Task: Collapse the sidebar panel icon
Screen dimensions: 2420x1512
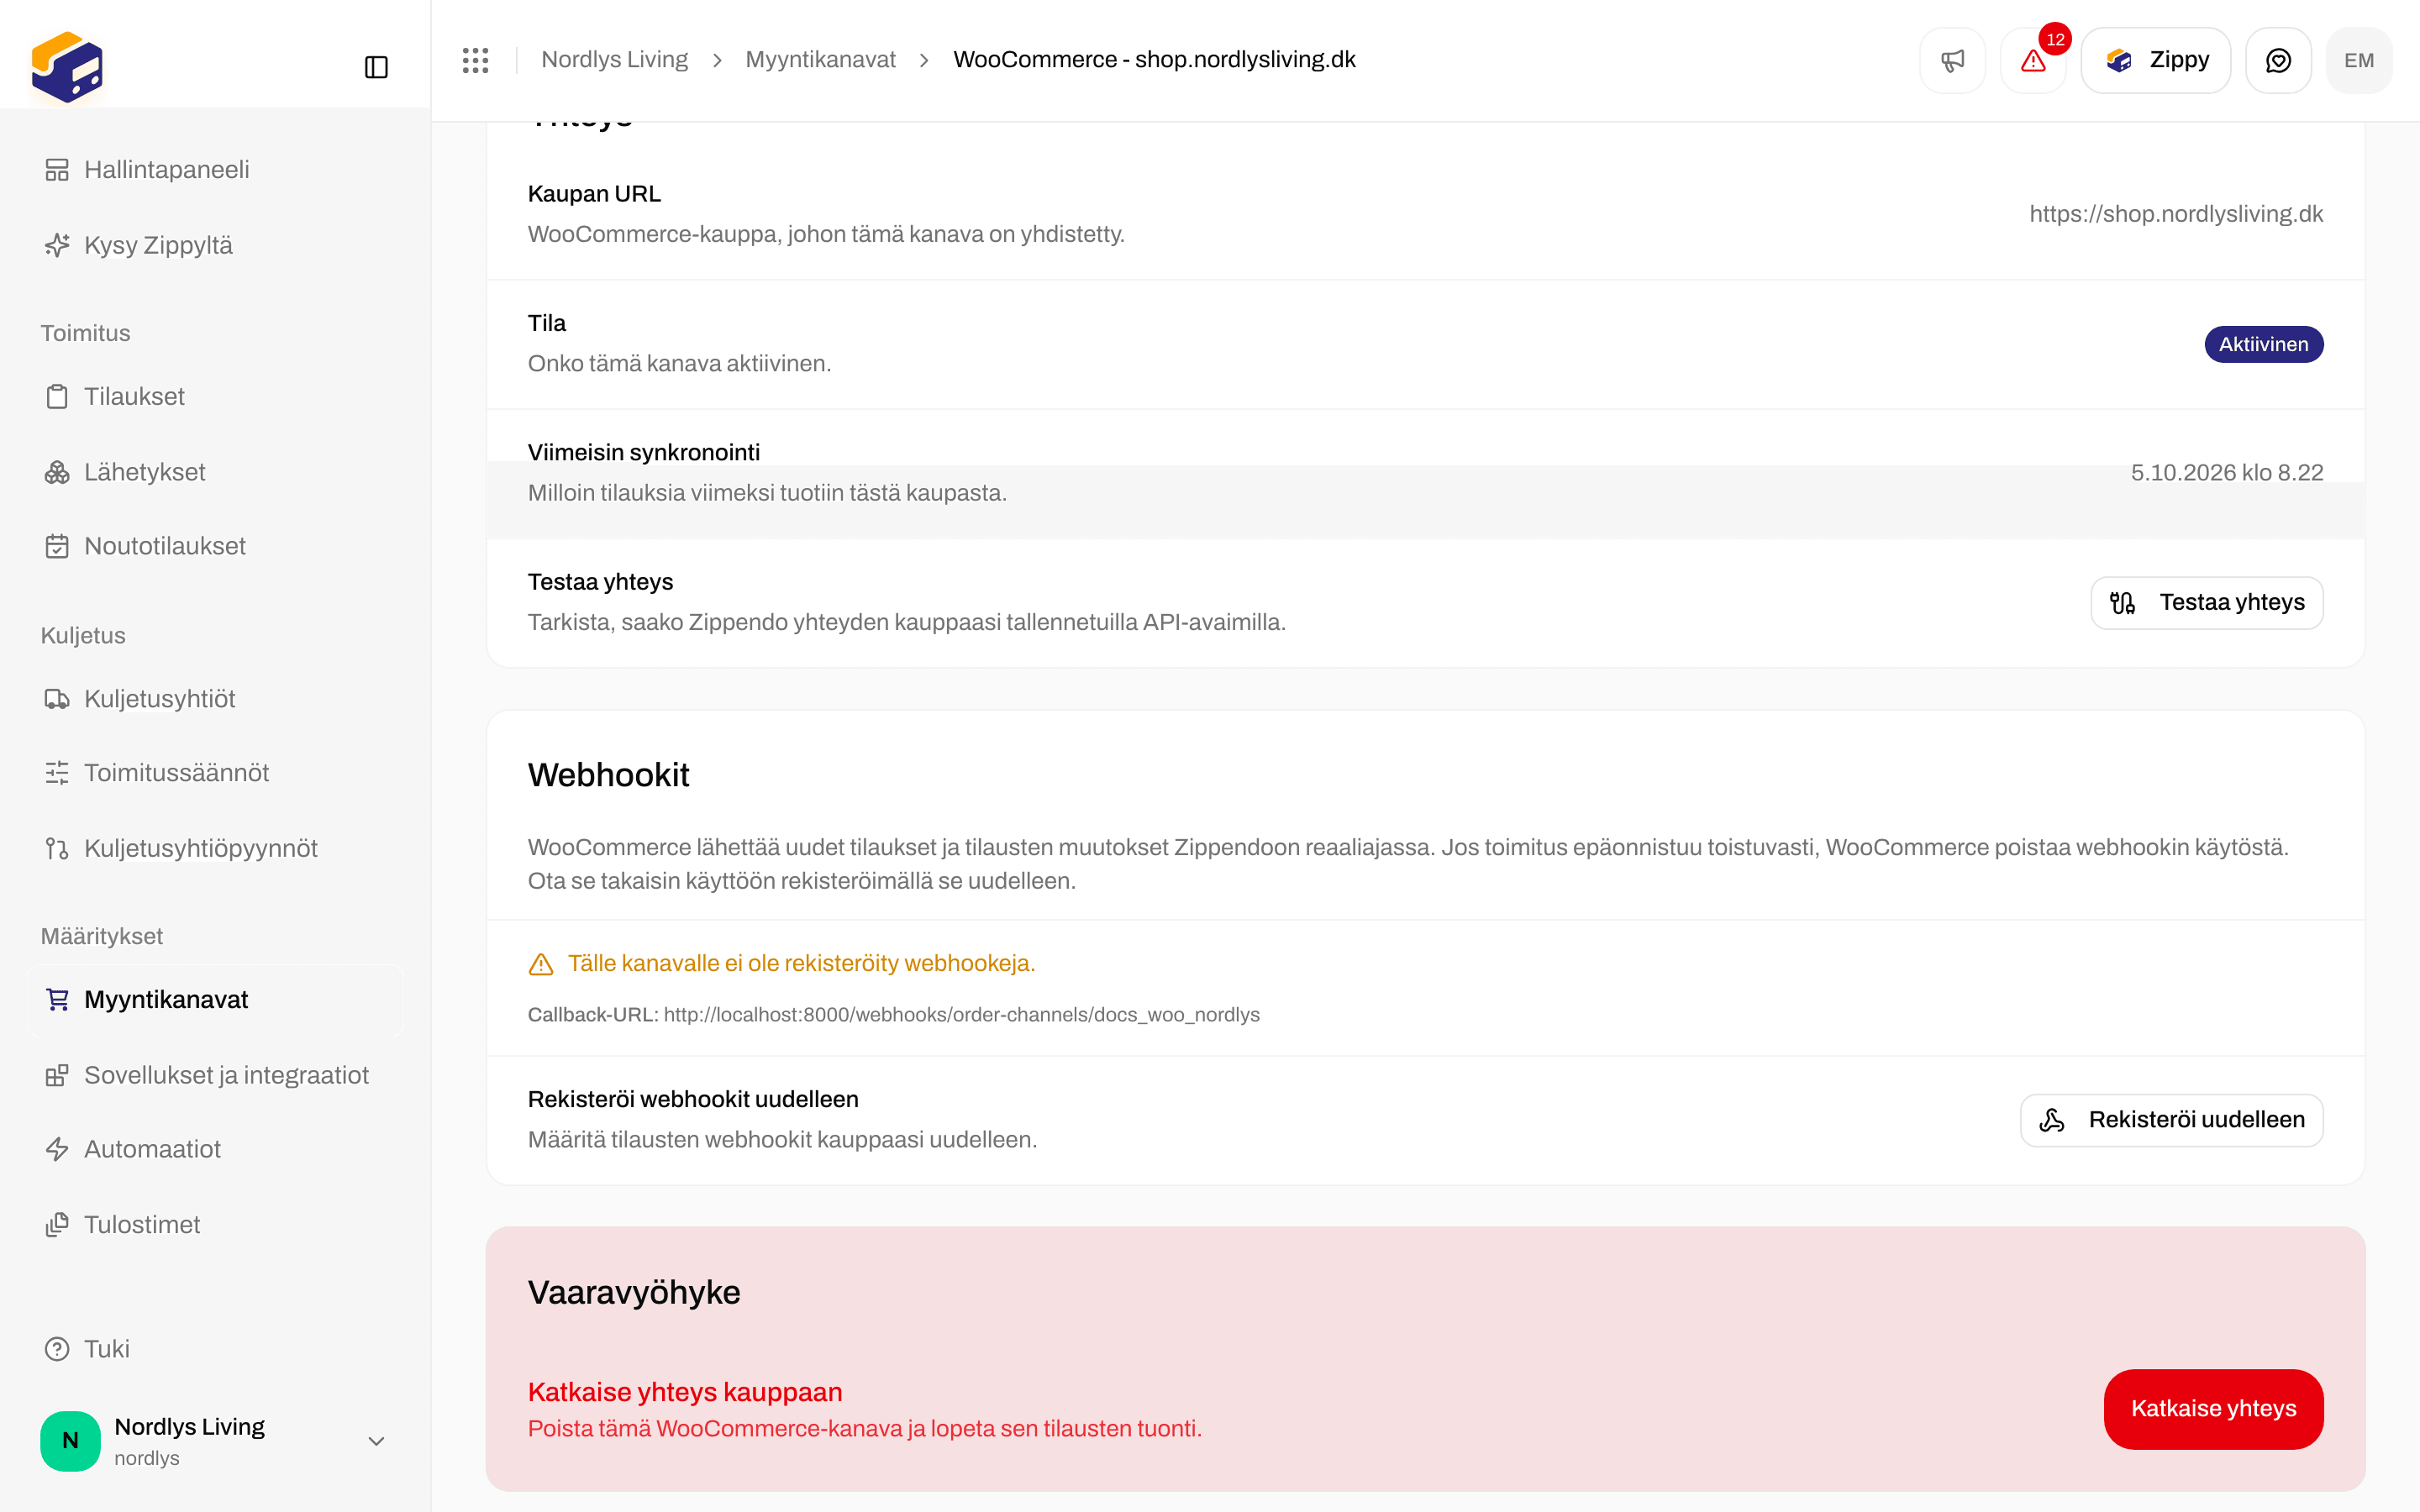Action: [x=376, y=67]
